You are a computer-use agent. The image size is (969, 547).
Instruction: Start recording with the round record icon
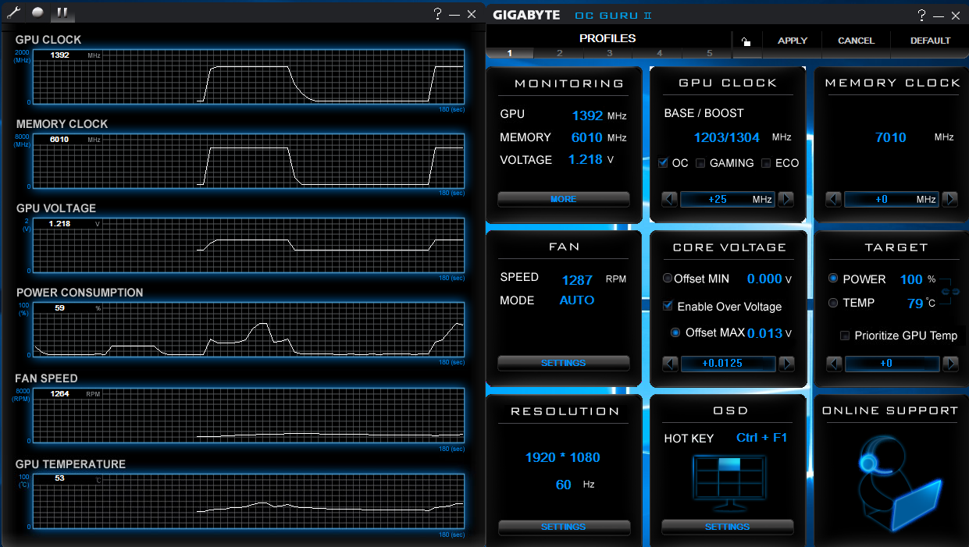37,12
